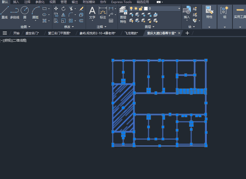Click the new drawing plus button
The width and height of the screenshot is (246, 179).
pos(187,33)
